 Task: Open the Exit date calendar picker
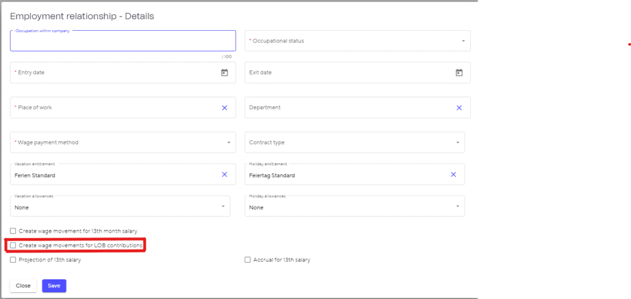[458, 73]
